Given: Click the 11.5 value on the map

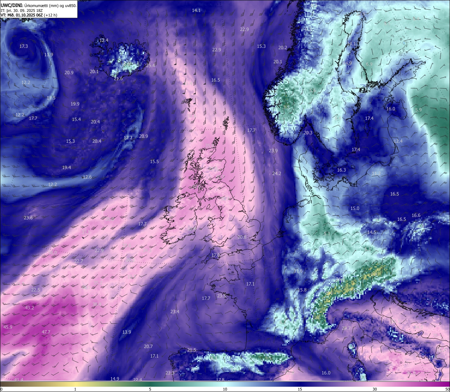Looking at the screenshot, I should [x=51, y=98].
